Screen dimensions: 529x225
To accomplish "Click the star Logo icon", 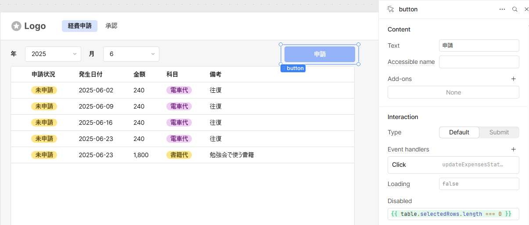I will pos(16,26).
